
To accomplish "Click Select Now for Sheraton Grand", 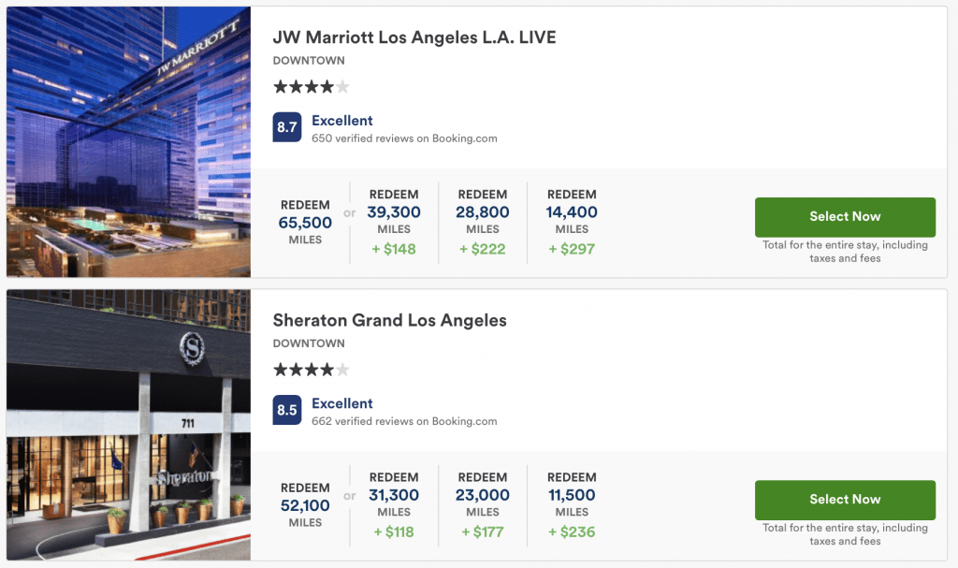I will (845, 500).
